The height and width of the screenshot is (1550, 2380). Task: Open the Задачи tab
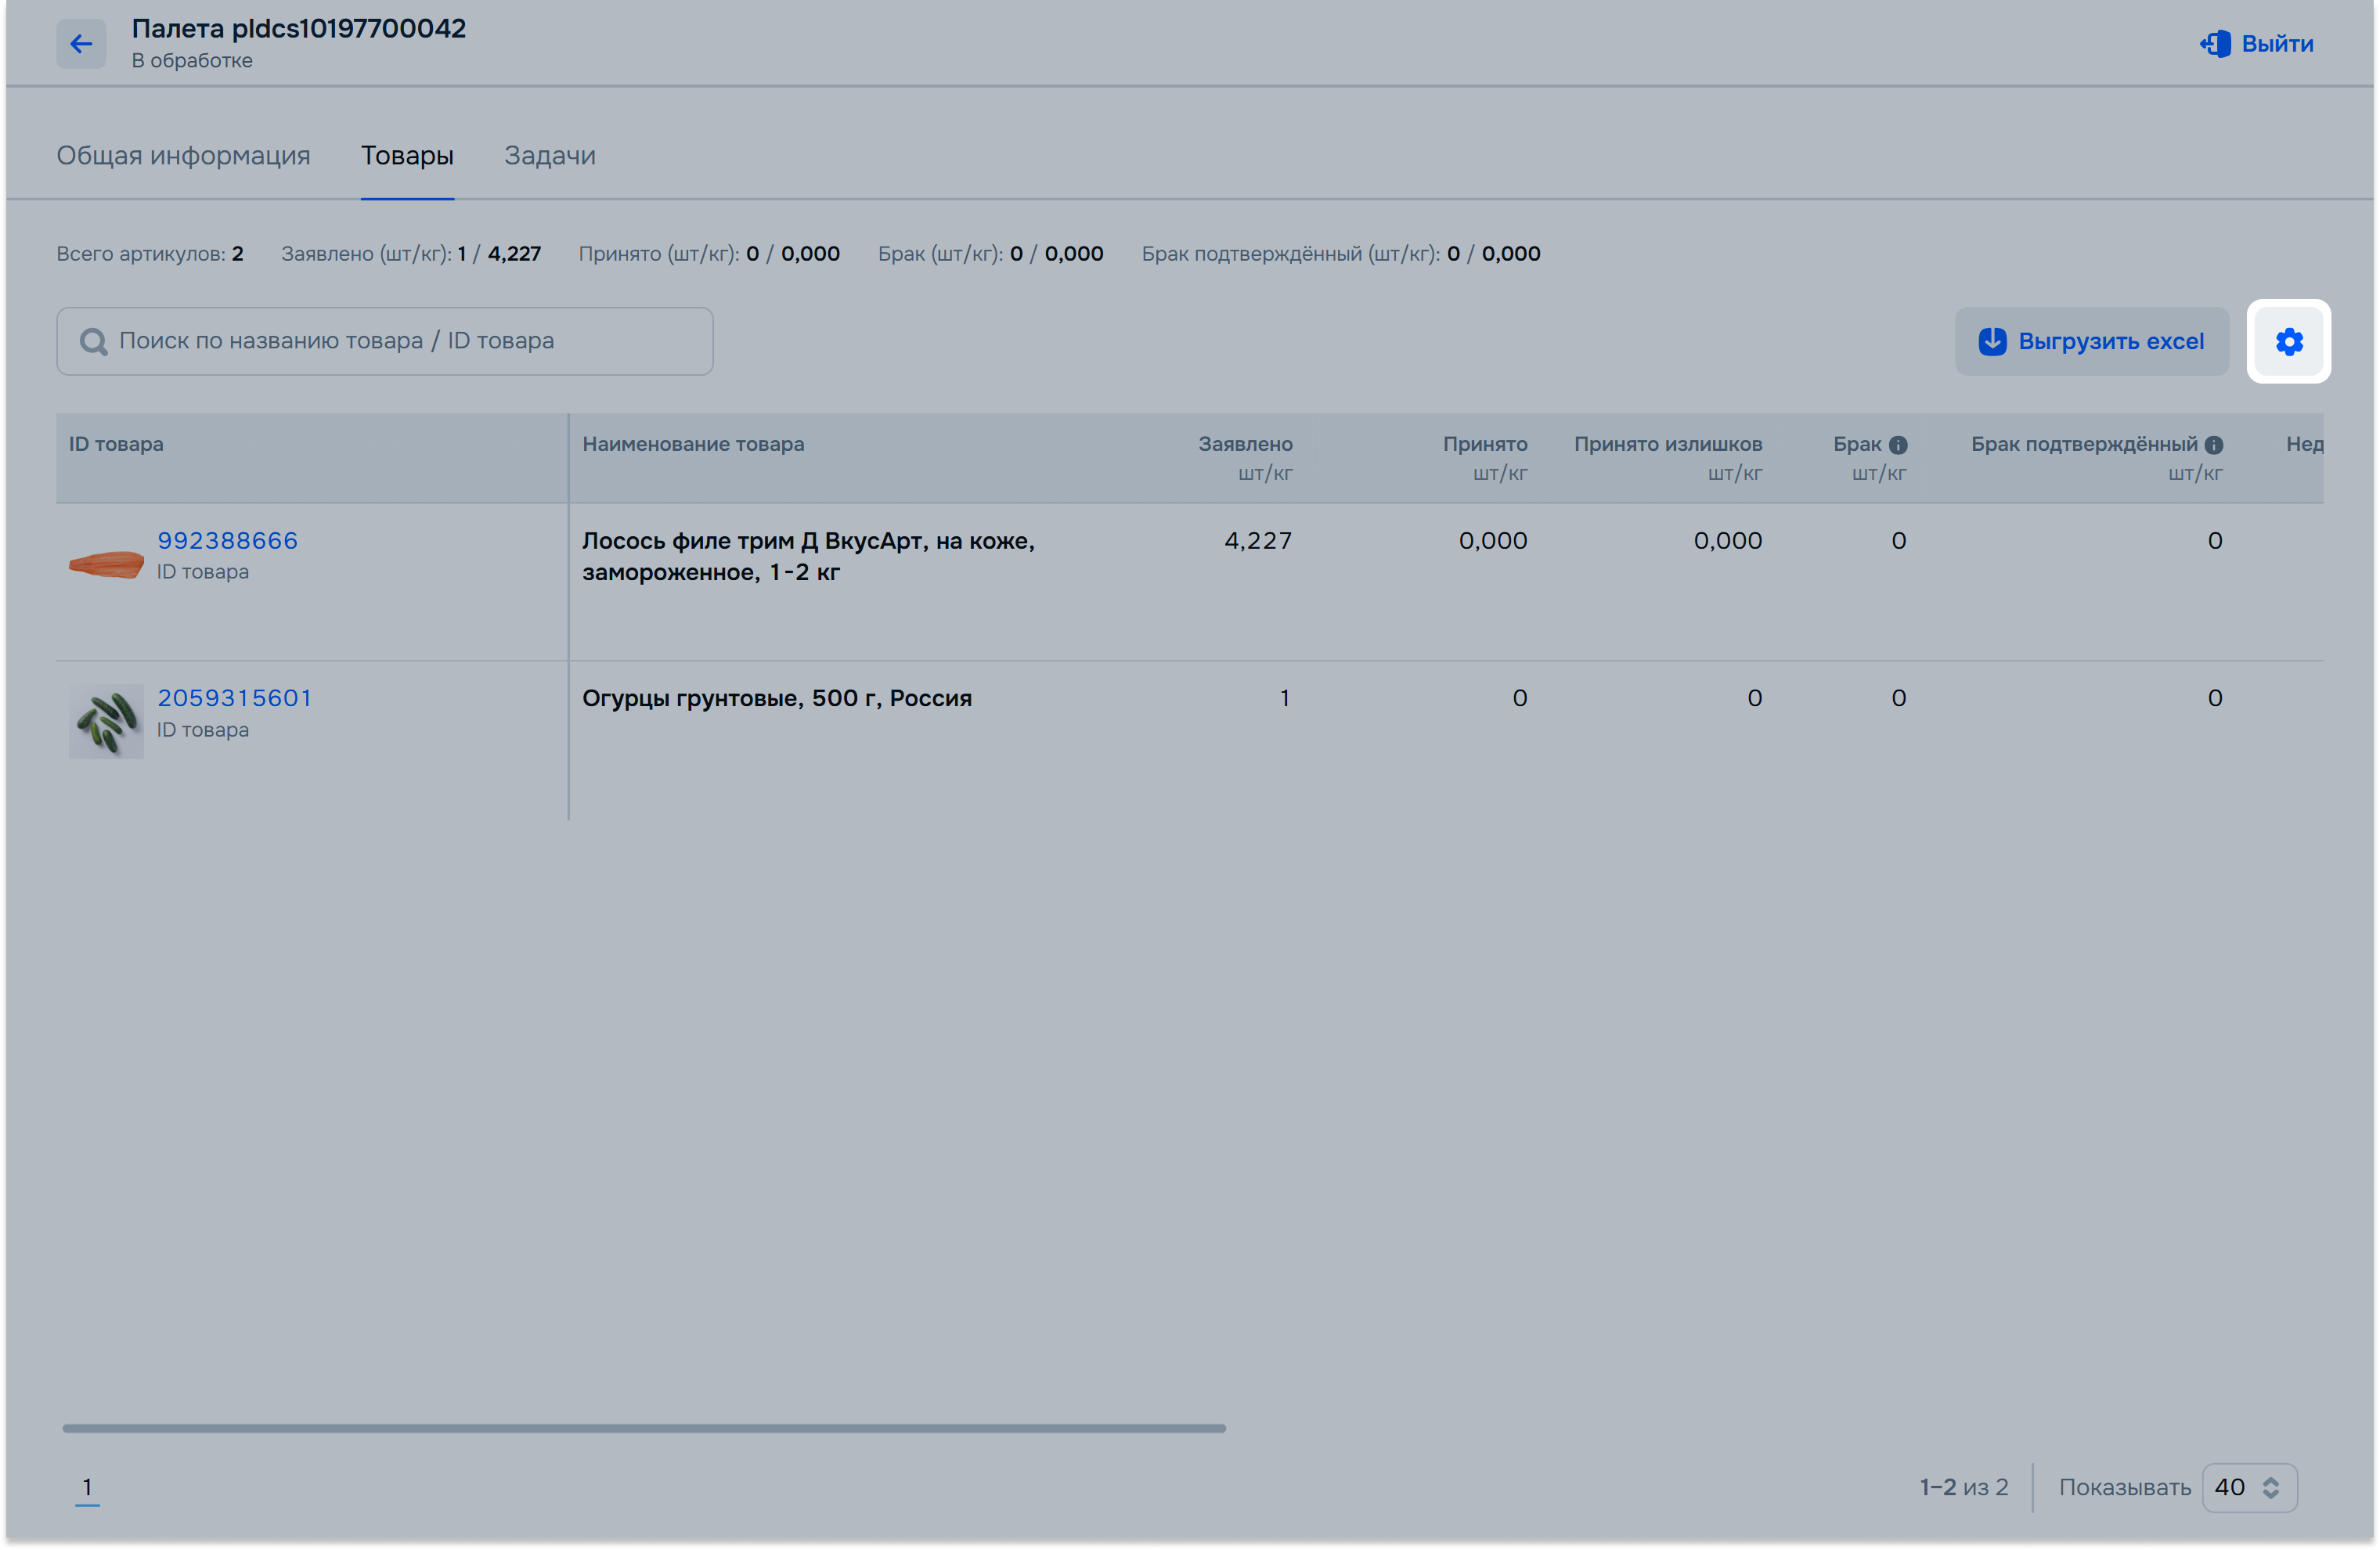click(x=550, y=156)
